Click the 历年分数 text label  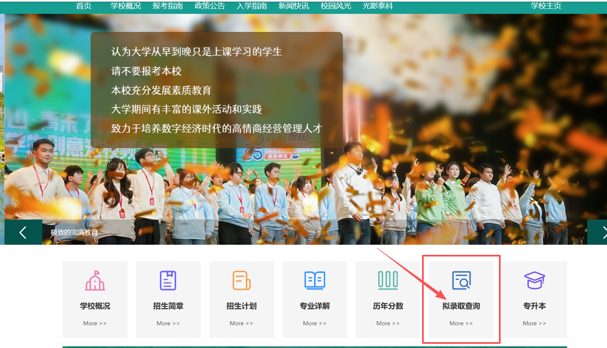tap(388, 306)
